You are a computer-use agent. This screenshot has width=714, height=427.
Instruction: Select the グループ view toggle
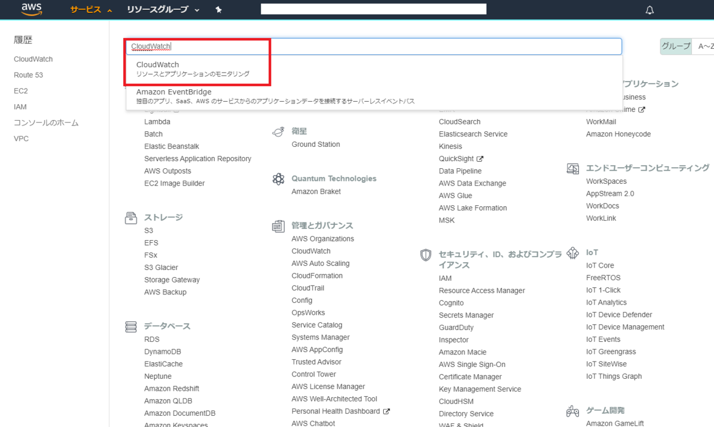(676, 46)
